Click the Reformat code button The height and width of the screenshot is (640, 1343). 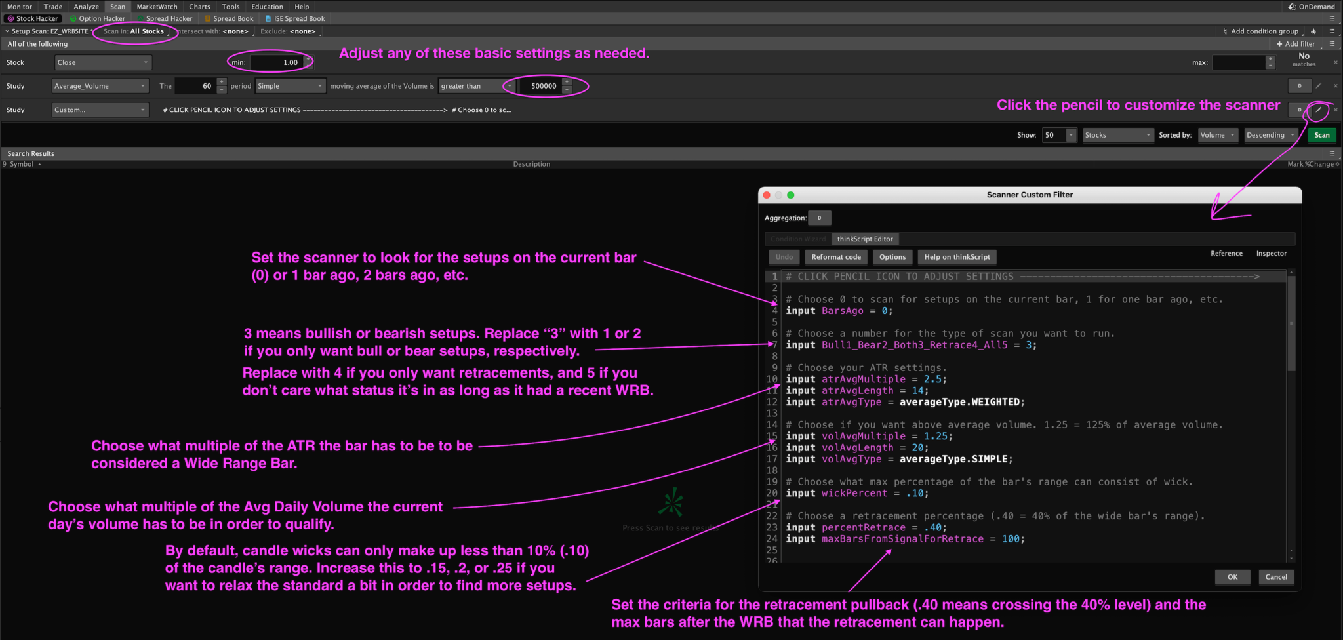click(836, 257)
